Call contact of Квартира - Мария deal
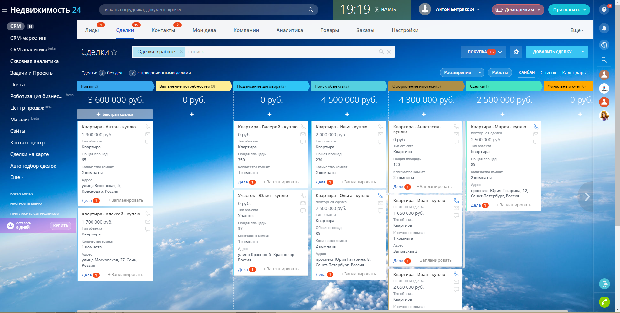620x313 pixels. [x=536, y=127]
